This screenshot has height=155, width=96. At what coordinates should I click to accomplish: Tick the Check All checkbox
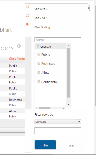38,47
